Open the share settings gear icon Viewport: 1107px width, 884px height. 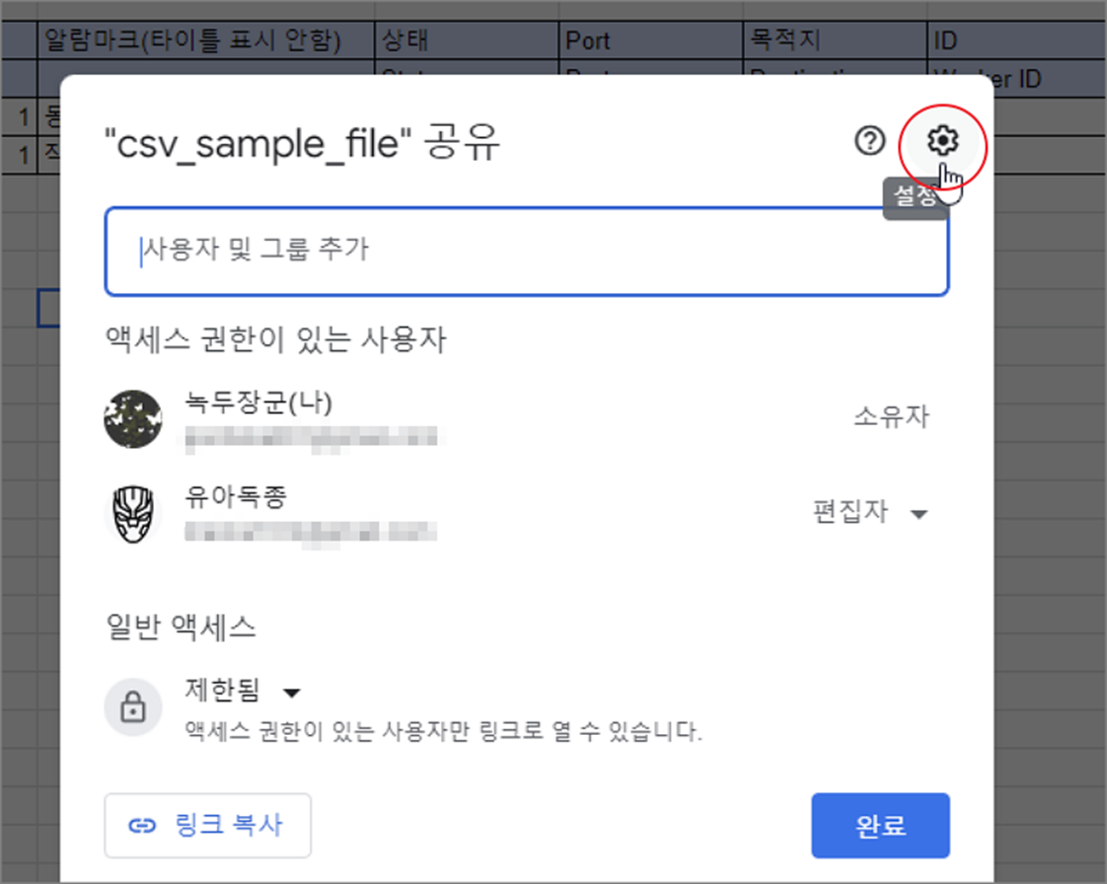pyautogui.click(x=942, y=140)
